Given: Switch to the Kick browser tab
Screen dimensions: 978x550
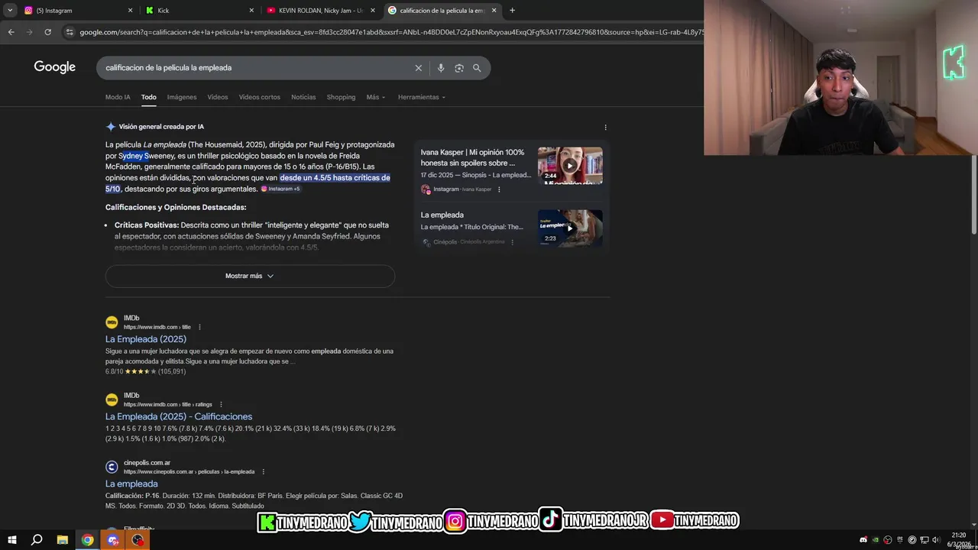Looking at the screenshot, I should (x=199, y=11).
